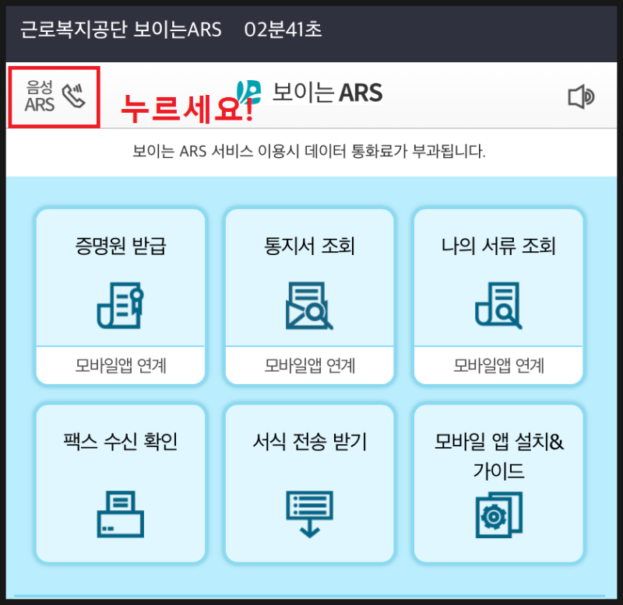Switch to voice ARS (음성 ARS) phone icon
The height and width of the screenshot is (605, 623).
[x=74, y=96]
